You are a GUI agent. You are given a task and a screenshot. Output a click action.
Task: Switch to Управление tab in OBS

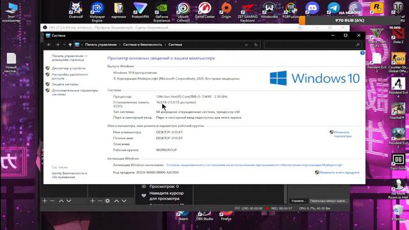tap(298, 201)
